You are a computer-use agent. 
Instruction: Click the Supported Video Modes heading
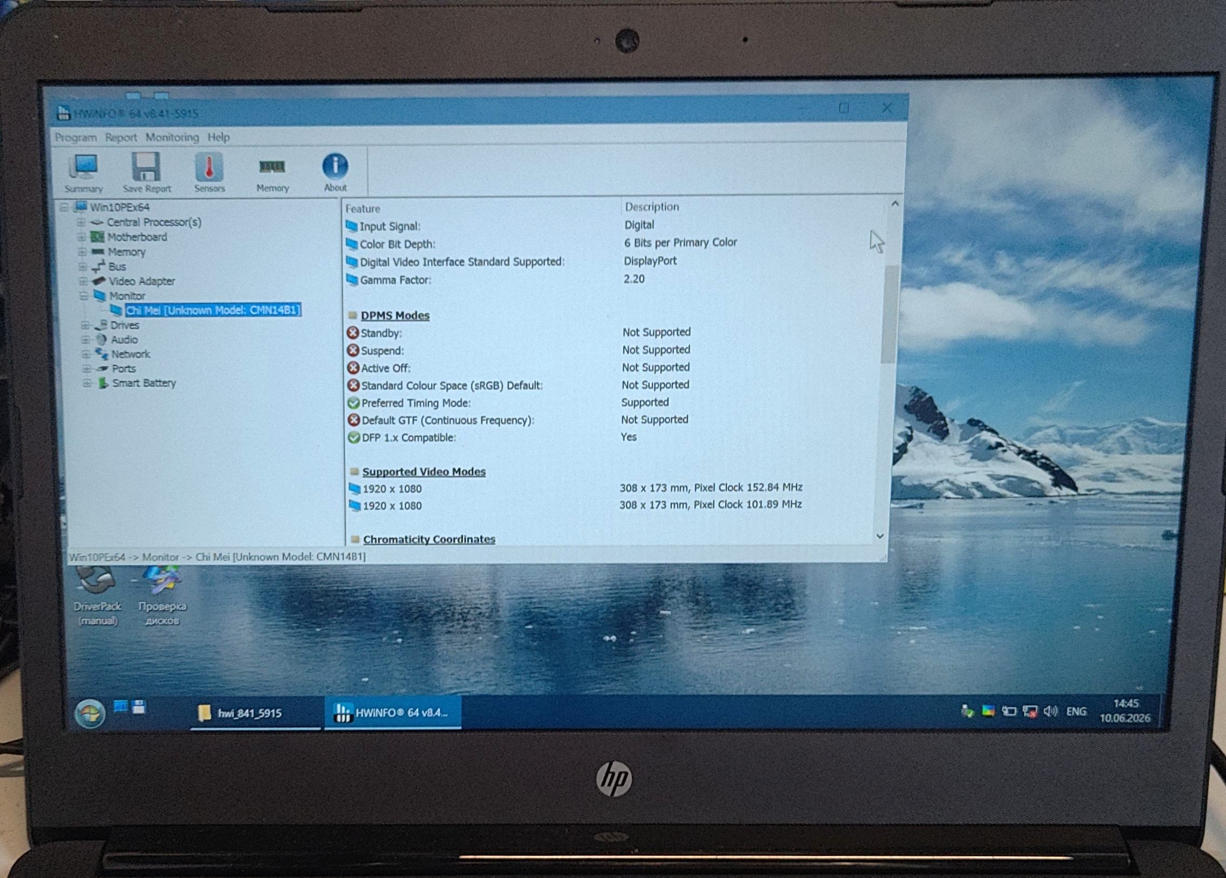tap(424, 472)
